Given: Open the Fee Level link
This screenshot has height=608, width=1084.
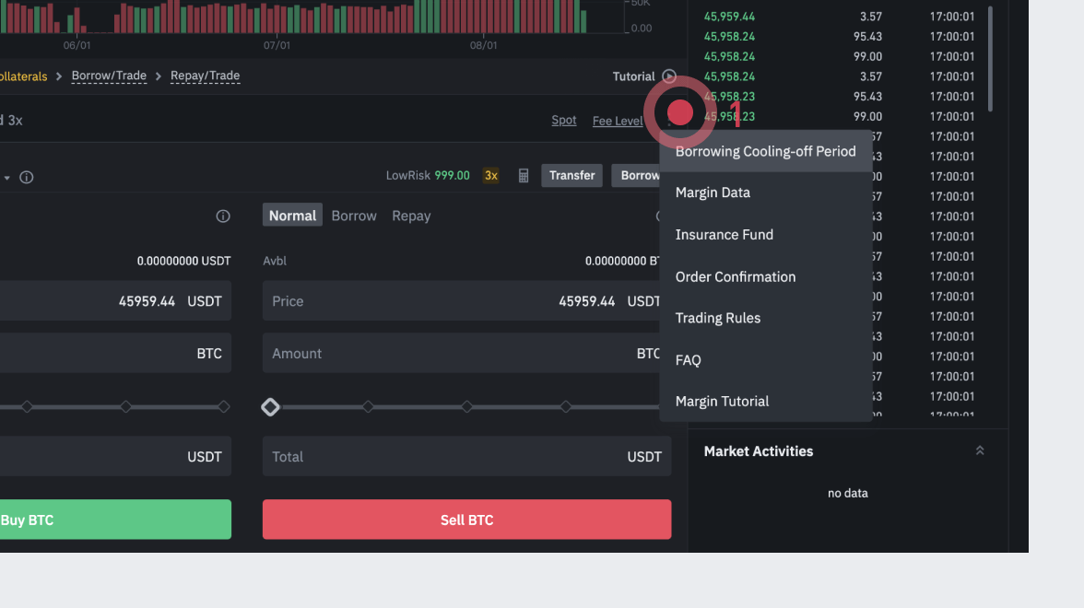Looking at the screenshot, I should click(x=617, y=121).
